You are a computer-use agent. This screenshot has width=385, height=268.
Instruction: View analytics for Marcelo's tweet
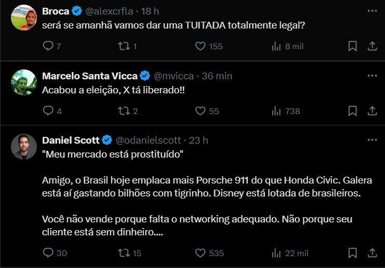pos(276,111)
